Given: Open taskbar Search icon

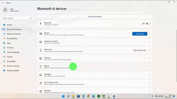Looking at the screenshot, I should pos(68,96).
